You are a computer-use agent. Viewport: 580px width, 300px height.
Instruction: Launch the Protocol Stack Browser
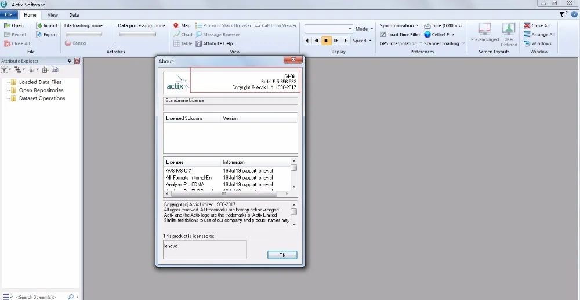tap(223, 25)
